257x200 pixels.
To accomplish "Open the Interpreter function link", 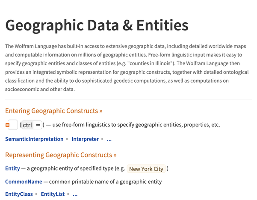I will pyautogui.click(x=85, y=139).
